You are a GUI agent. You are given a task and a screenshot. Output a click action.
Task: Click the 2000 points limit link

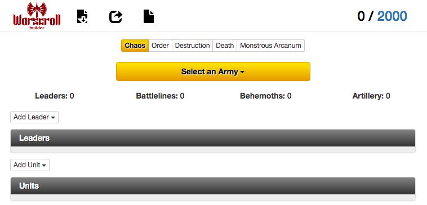[392, 16]
